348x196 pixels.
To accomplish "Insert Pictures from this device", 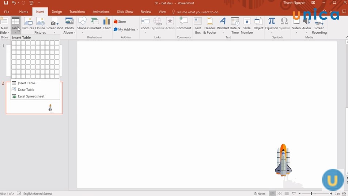I will 28,23.
